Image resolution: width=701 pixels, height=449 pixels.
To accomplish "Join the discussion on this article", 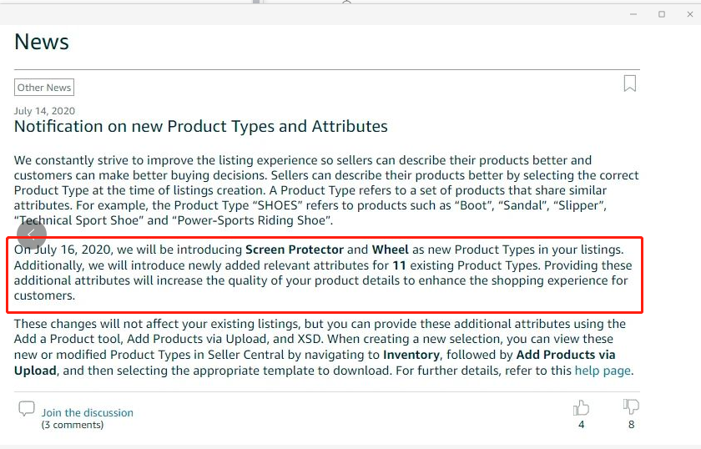I will tap(87, 412).
